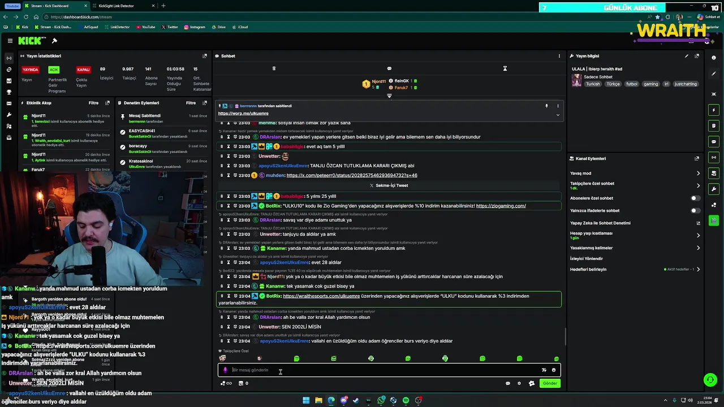Open the download icon in left sidebar
The height and width of the screenshot is (407, 724).
[x=8, y=137]
